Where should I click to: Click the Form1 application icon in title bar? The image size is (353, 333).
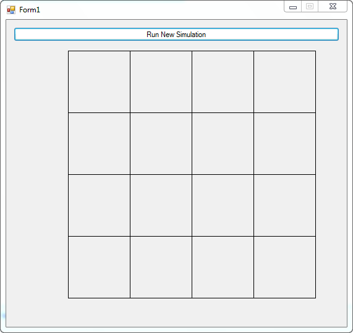(11, 10)
